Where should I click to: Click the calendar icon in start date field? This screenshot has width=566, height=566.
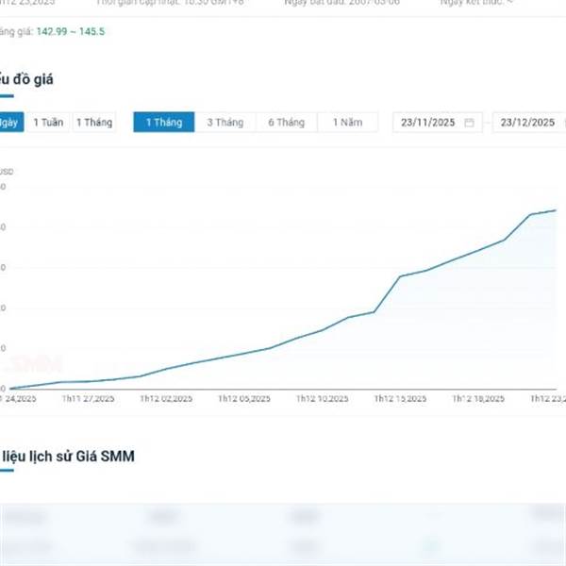point(469,123)
